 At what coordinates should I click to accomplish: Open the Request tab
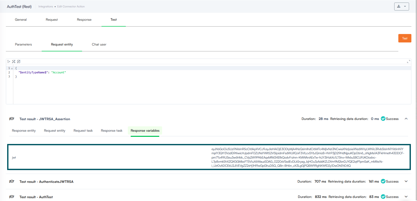pyautogui.click(x=52, y=20)
